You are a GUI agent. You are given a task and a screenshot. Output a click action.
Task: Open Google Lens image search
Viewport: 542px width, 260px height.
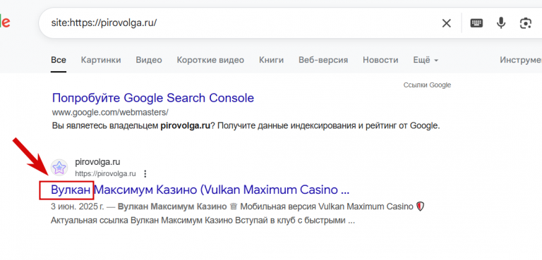point(525,23)
